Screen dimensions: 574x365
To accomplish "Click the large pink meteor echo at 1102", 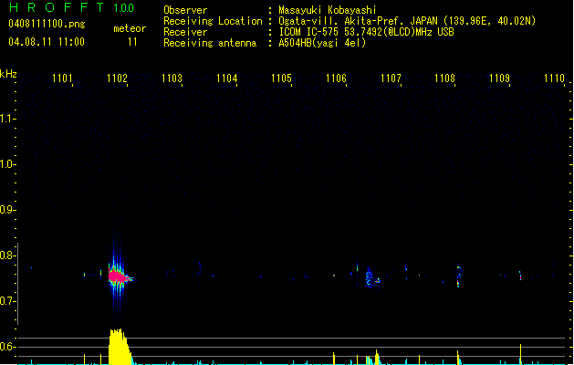I will pyautogui.click(x=117, y=276).
